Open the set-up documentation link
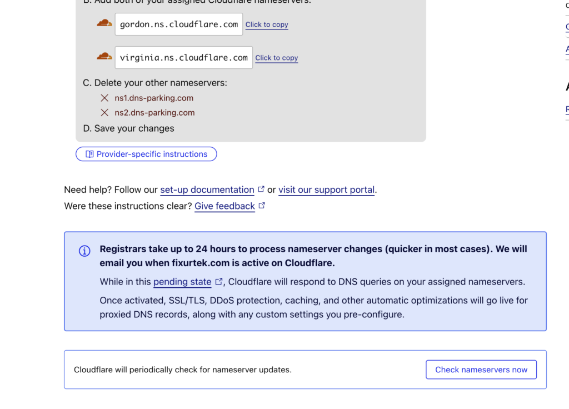This screenshot has width=569, height=409. tap(207, 190)
